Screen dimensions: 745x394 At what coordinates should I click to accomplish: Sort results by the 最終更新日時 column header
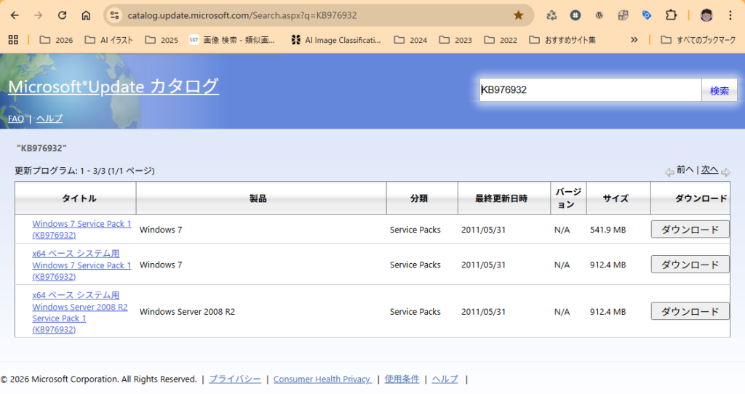coord(501,198)
